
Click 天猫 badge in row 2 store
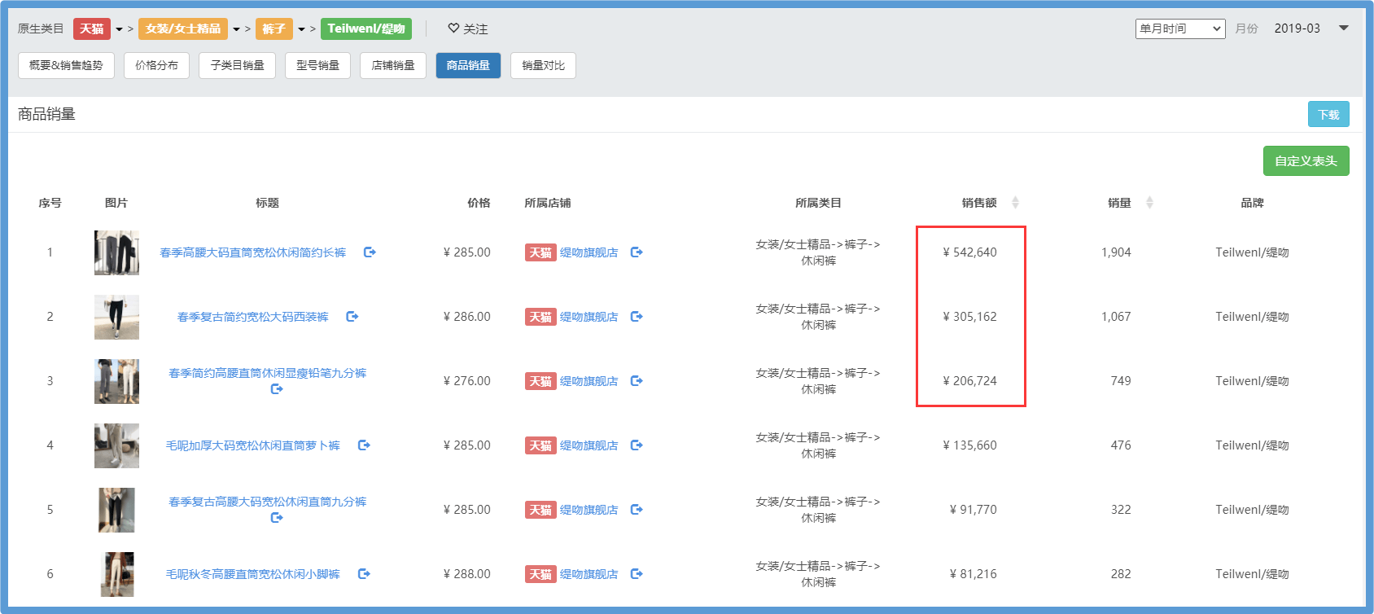[x=540, y=317]
